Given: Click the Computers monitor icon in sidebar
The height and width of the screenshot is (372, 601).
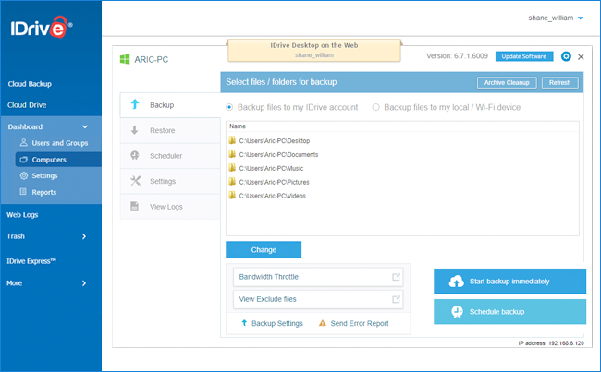Looking at the screenshot, I should click(24, 159).
